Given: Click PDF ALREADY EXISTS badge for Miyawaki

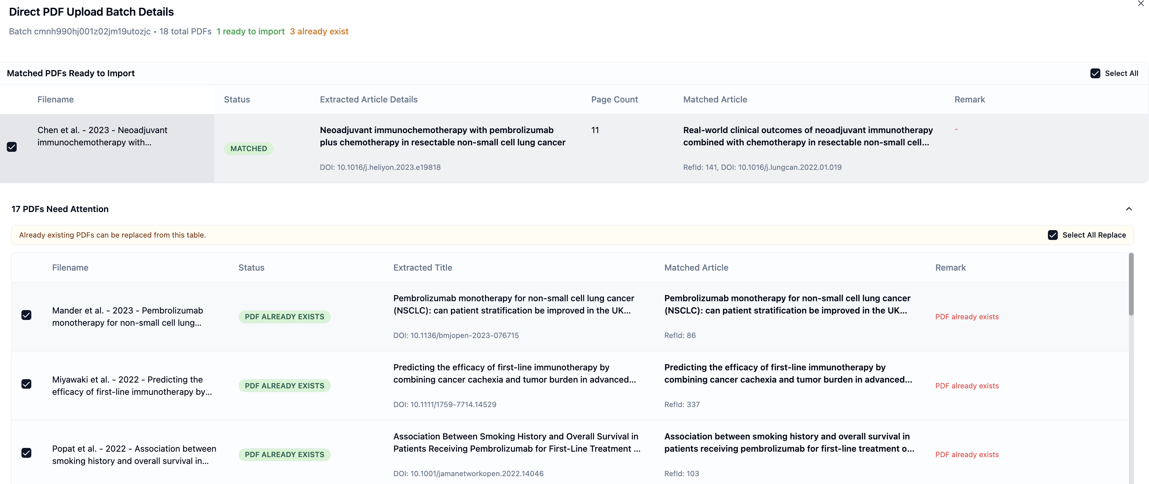Looking at the screenshot, I should (x=284, y=386).
